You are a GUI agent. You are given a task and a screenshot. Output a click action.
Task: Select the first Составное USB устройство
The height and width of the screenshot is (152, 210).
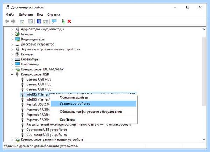pos(47,130)
